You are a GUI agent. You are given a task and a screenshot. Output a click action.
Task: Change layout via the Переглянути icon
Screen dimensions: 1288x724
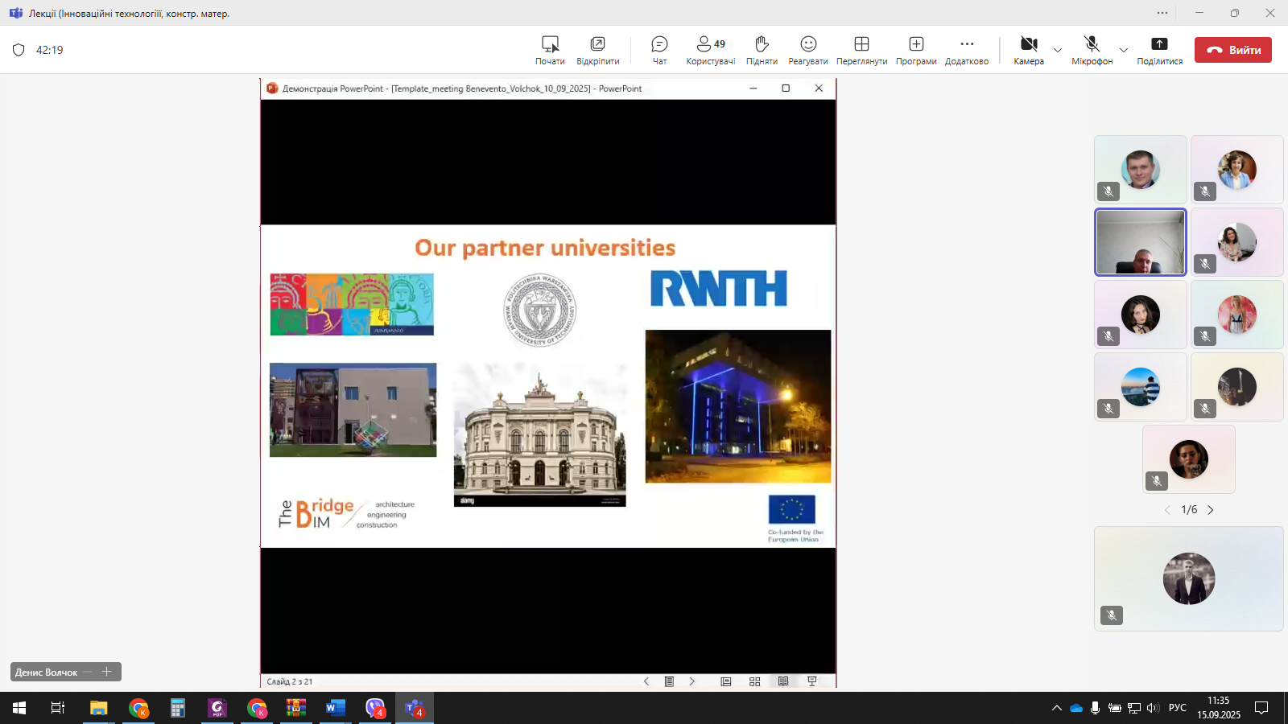pos(861,50)
